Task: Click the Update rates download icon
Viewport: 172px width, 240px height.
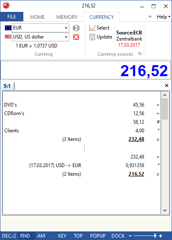Action: (92, 37)
